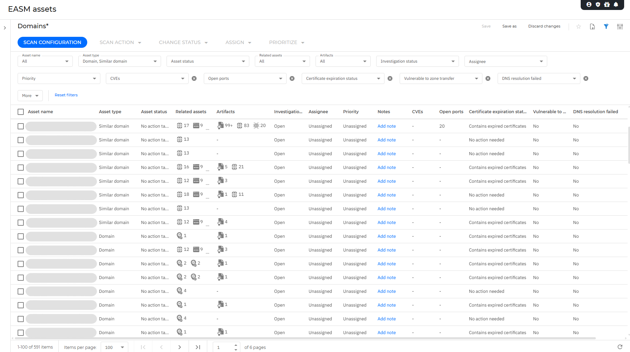Viewport: 630px width, 352px height.
Task: Toggle the blue filter funnel icon
Action: coord(606,26)
